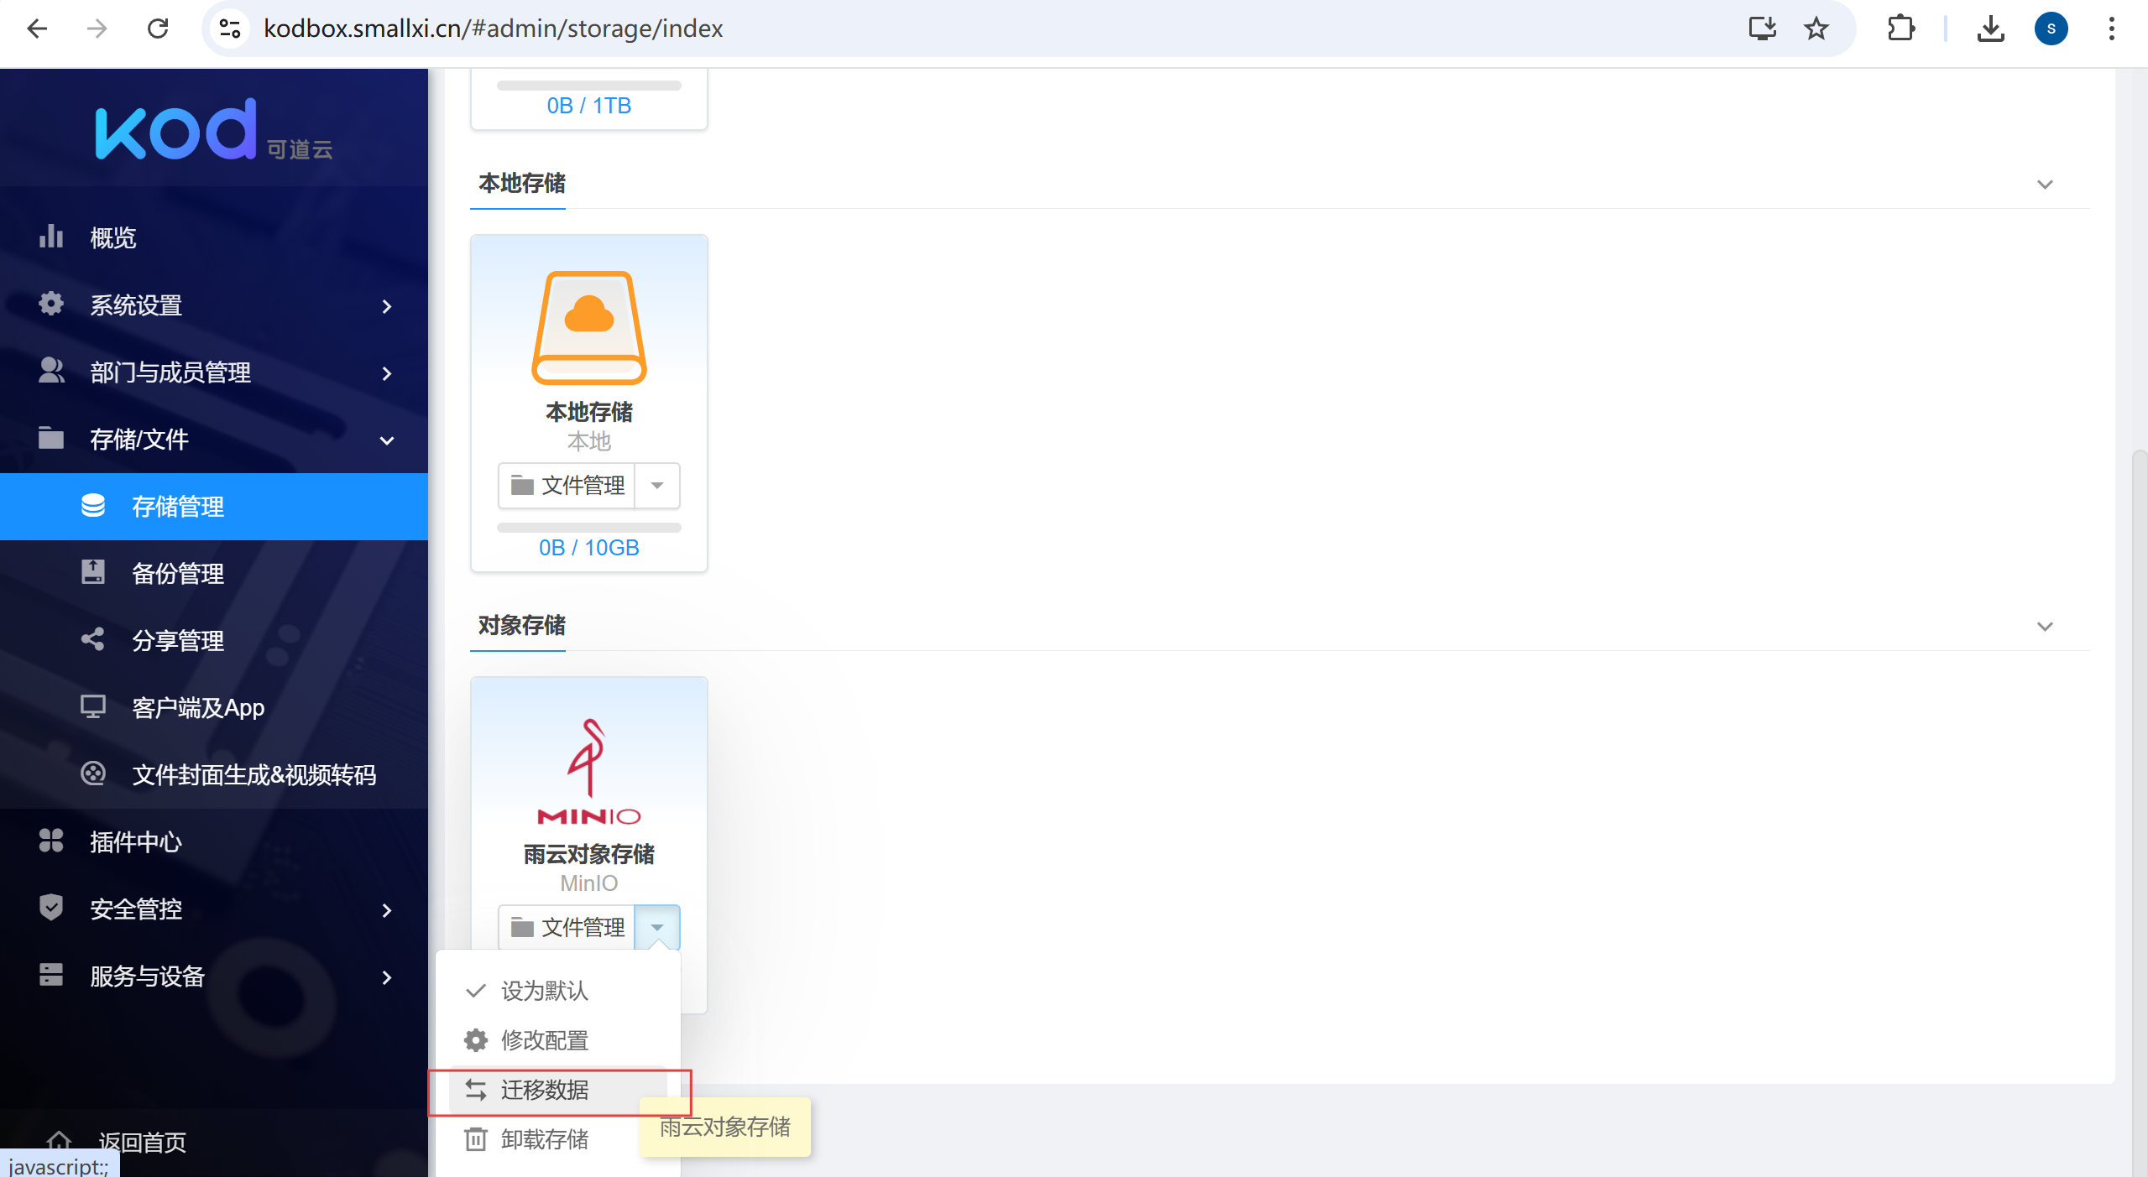The height and width of the screenshot is (1177, 2148).
Task: Click the orange 本地存储 drive icon
Action: click(588, 327)
